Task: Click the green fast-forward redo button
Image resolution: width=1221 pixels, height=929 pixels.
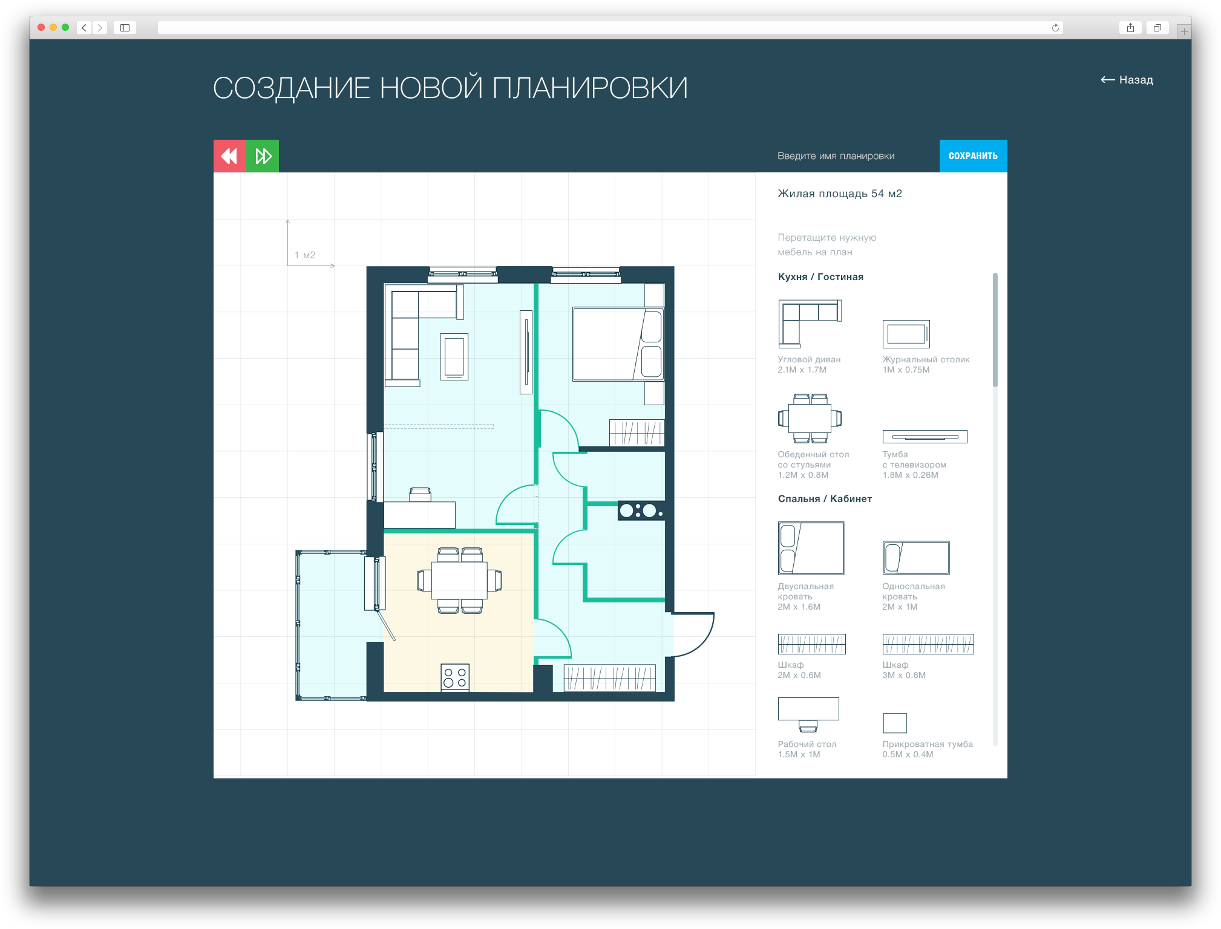Action: (x=263, y=156)
